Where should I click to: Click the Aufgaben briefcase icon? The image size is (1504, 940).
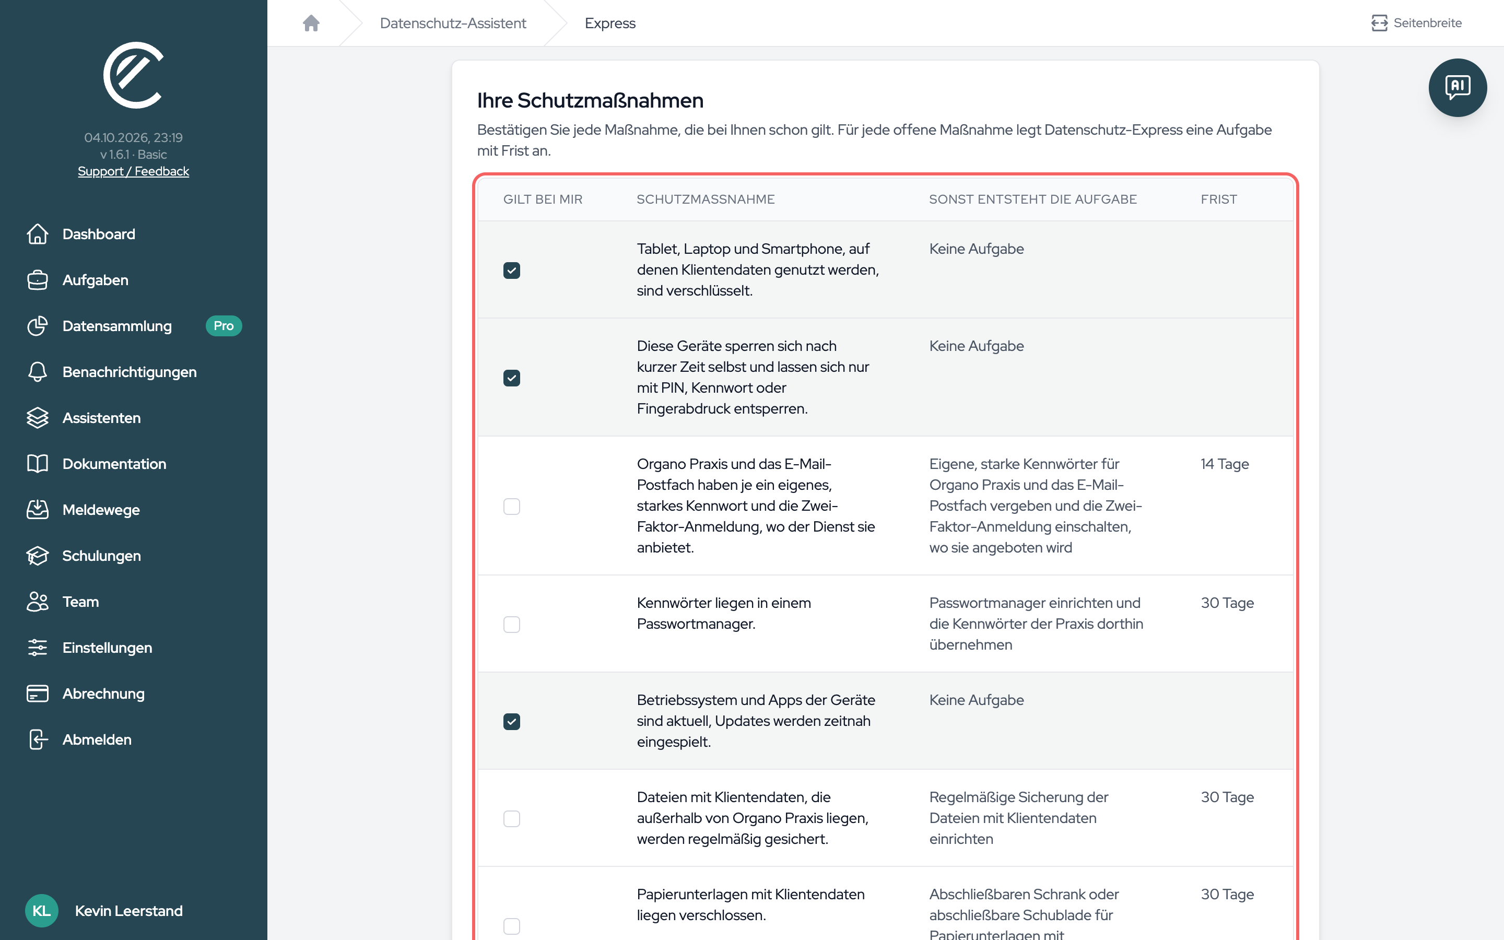[37, 280]
